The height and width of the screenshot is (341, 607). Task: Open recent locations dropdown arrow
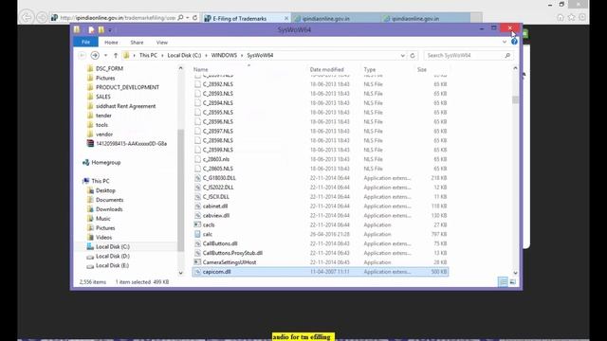click(x=105, y=55)
